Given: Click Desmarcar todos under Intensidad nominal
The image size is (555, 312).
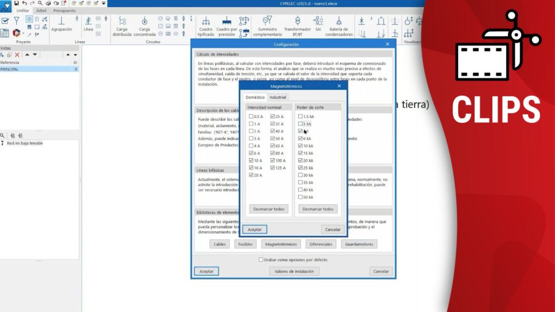Looking at the screenshot, I should tap(269, 209).
